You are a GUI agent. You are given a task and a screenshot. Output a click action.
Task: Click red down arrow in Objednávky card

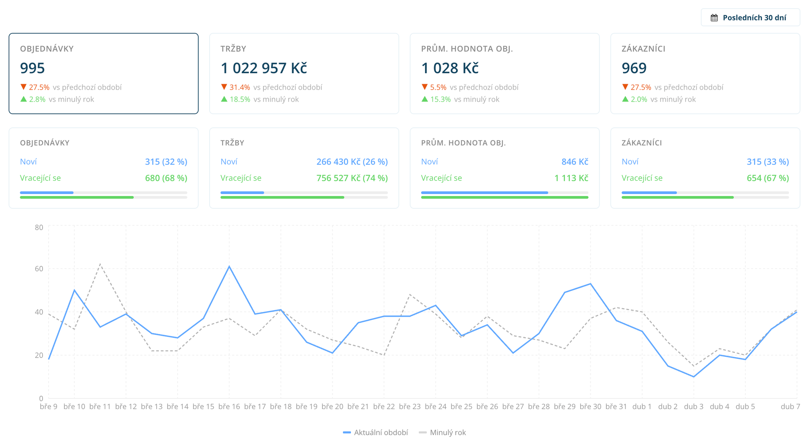coord(23,87)
